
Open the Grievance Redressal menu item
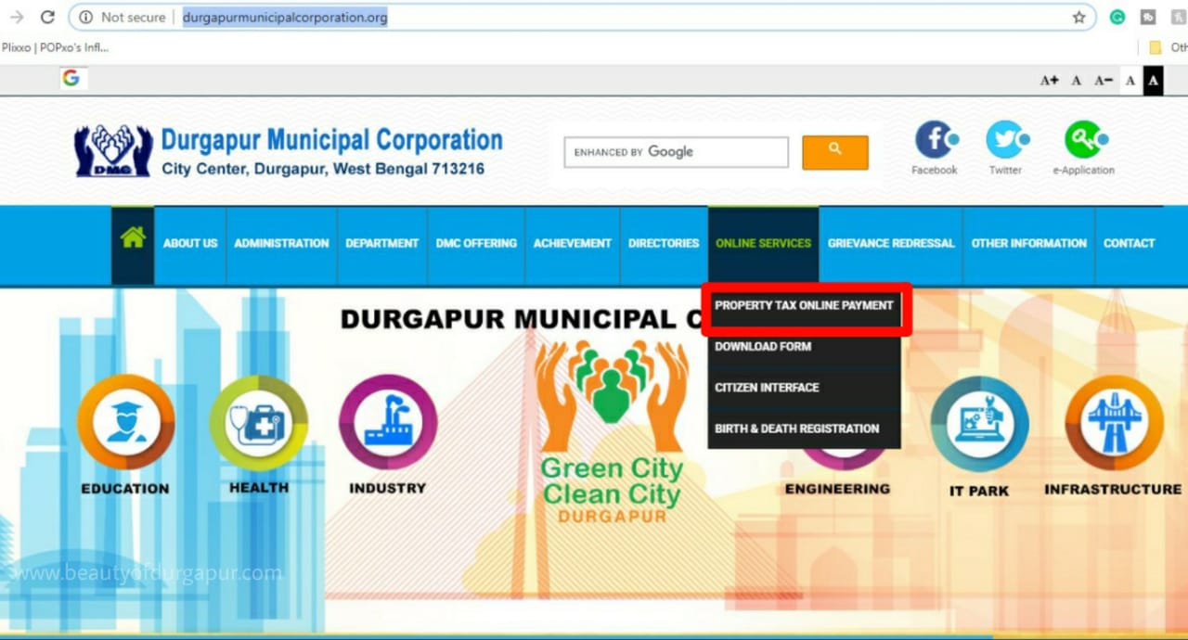[x=890, y=242]
